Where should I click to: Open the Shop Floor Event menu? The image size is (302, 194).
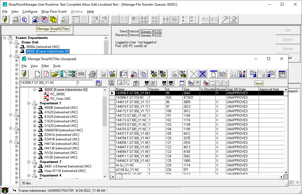[x=54, y=12]
